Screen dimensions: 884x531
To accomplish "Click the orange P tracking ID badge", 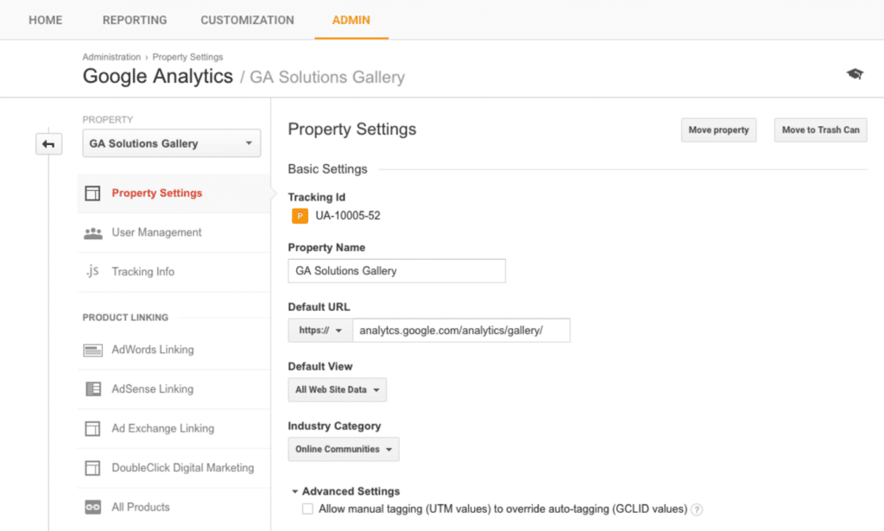I will (x=300, y=216).
